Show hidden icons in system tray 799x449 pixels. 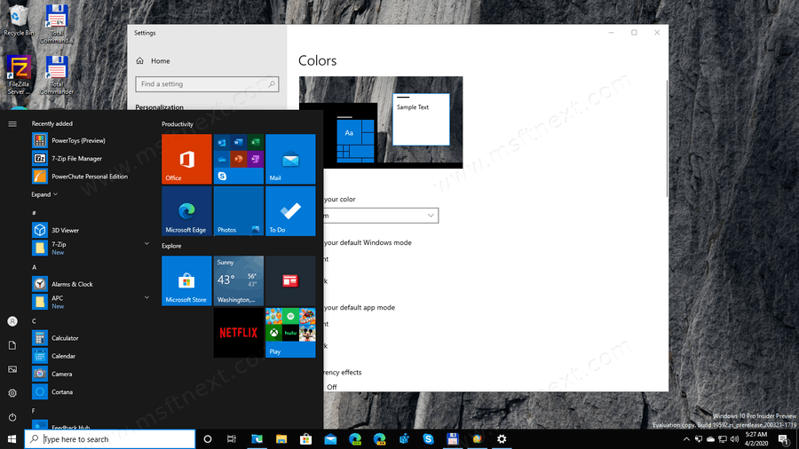pyautogui.click(x=686, y=439)
